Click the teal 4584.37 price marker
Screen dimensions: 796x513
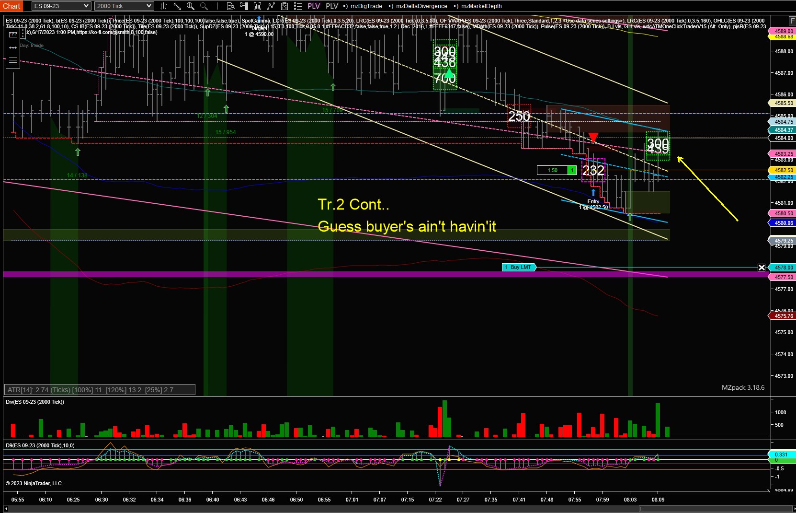click(782, 130)
